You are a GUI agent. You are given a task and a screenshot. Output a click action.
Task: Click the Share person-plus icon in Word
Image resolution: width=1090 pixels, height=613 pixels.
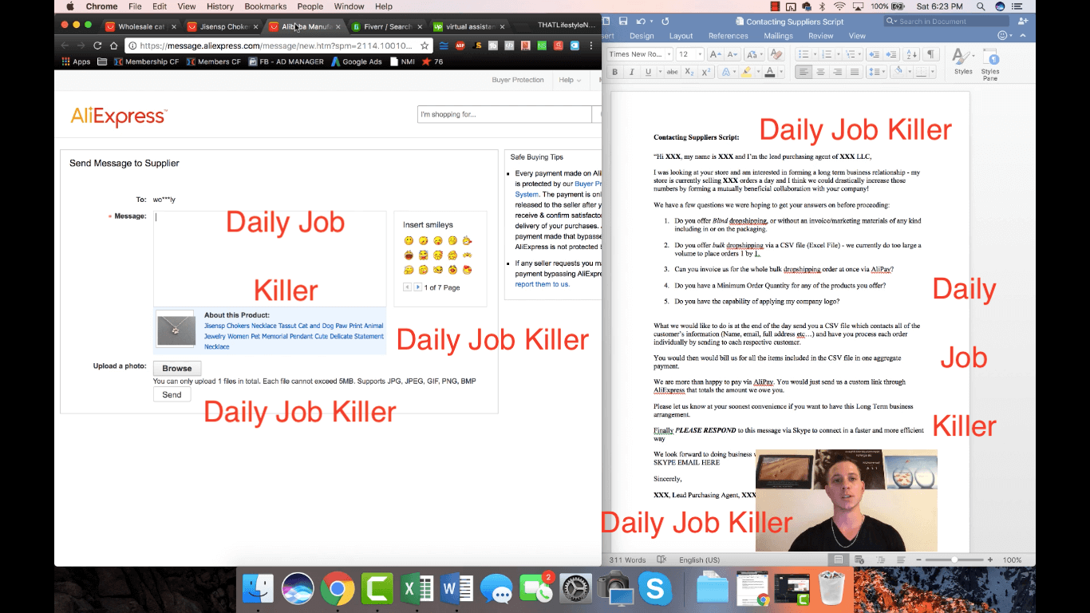pos(1022,22)
